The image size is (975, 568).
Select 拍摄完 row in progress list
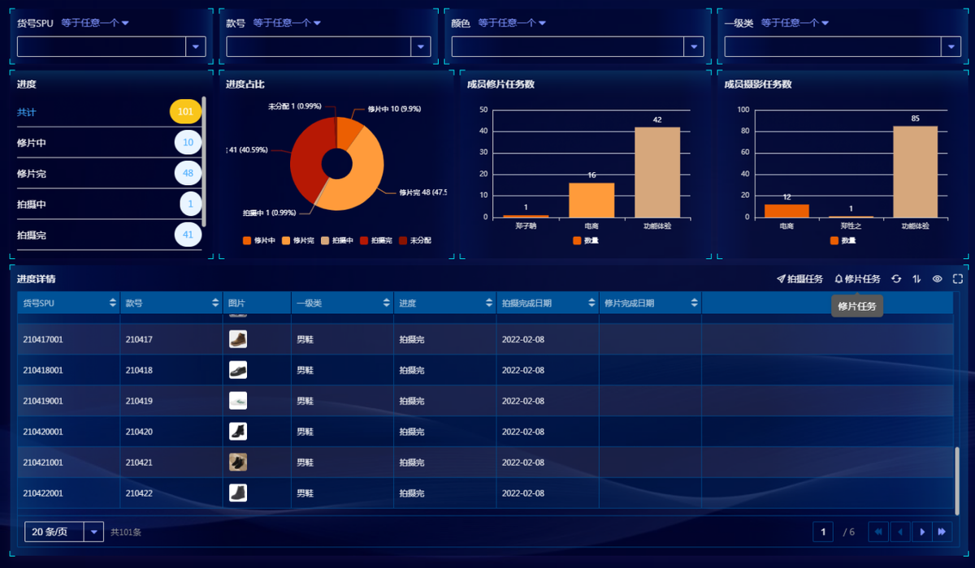(x=32, y=235)
